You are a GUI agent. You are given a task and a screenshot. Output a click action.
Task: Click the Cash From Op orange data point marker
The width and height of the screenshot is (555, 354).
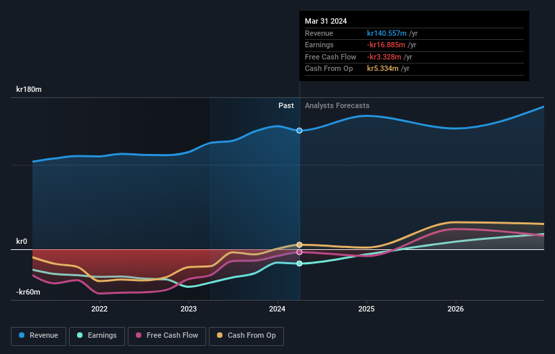coord(299,245)
